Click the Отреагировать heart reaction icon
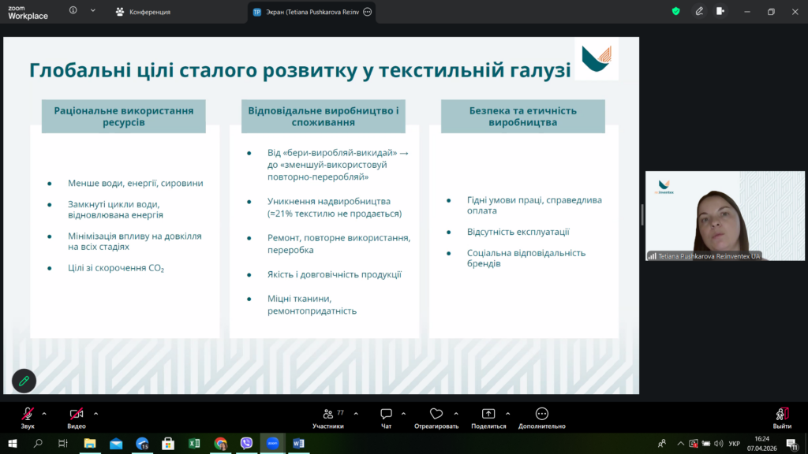Viewport: 808px width, 454px height. point(436,414)
